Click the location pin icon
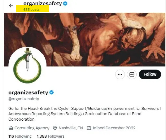This screenshot has width=166, height=140. (55, 128)
